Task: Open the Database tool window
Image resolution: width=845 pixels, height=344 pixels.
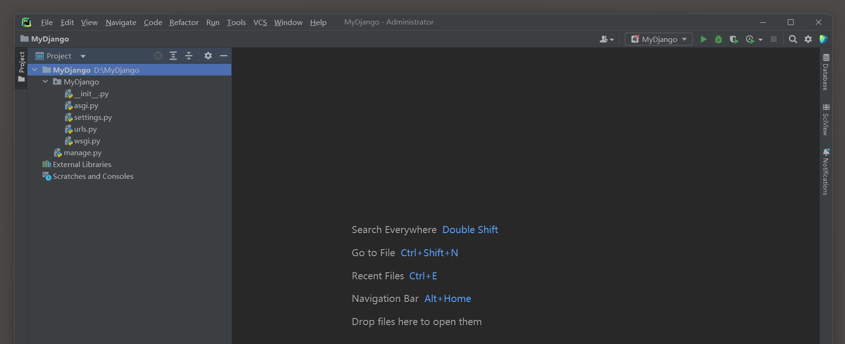Action: point(826,72)
